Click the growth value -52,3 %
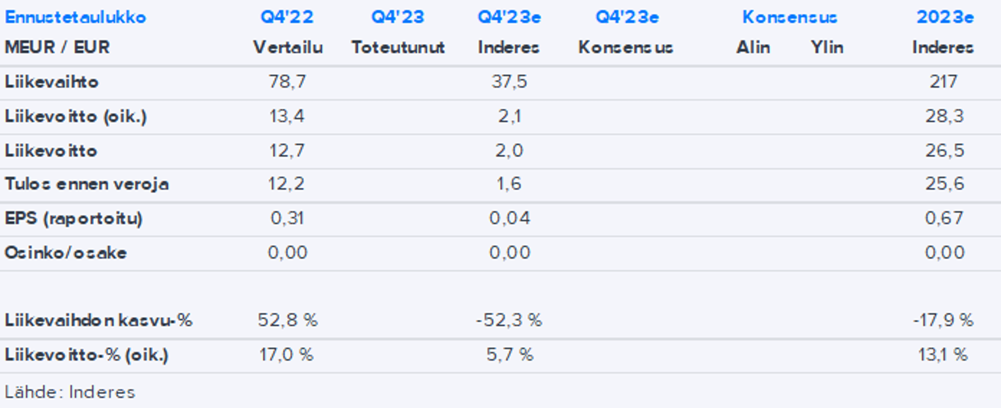 (509, 321)
